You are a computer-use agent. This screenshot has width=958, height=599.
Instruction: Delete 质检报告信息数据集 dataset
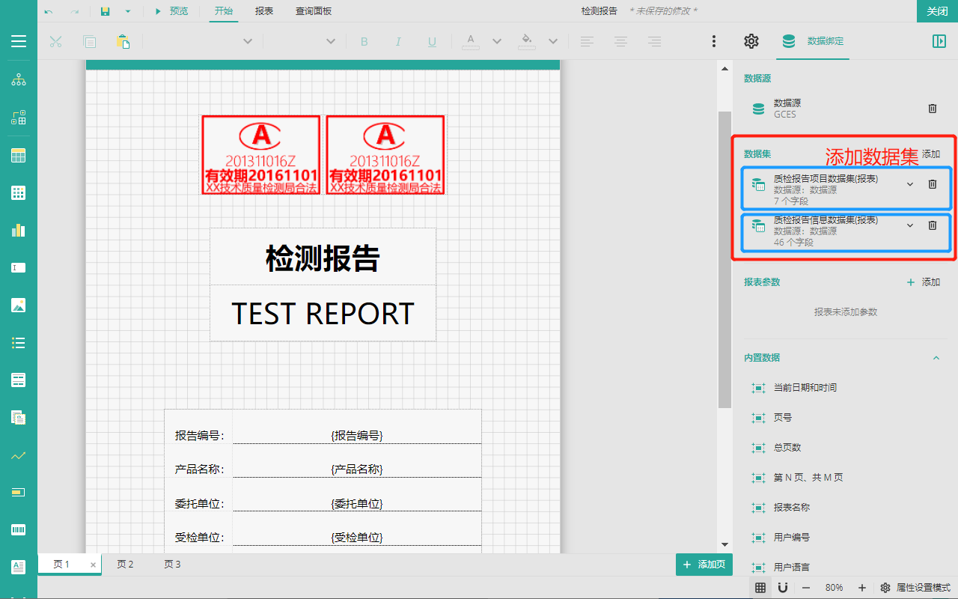tap(933, 225)
